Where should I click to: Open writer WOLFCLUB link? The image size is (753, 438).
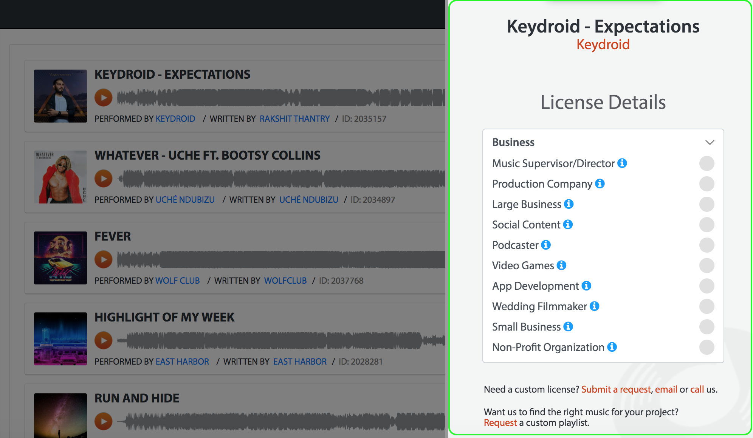[285, 281]
